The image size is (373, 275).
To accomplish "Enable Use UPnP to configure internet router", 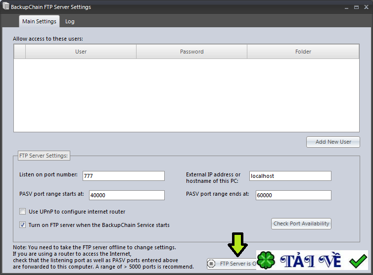I will 23,212.
